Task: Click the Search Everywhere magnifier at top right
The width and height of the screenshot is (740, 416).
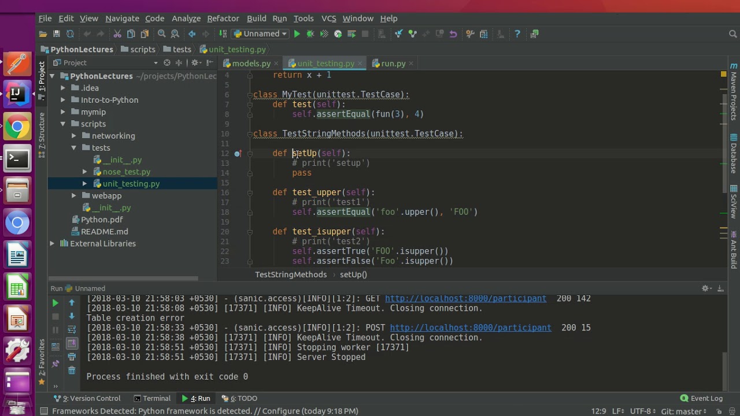Action: tap(732, 34)
